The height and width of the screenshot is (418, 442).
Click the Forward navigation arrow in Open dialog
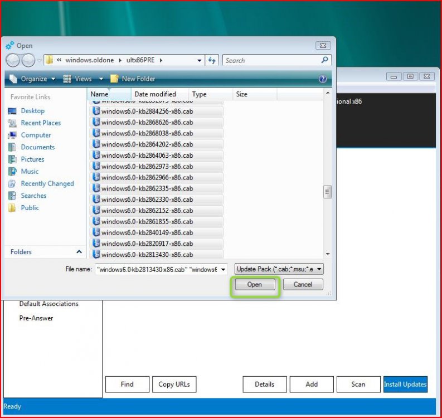pos(28,60)
